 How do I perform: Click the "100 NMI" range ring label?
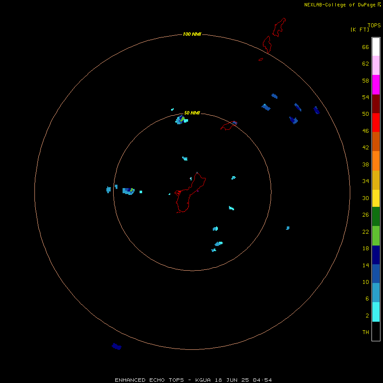click(192, 34)
